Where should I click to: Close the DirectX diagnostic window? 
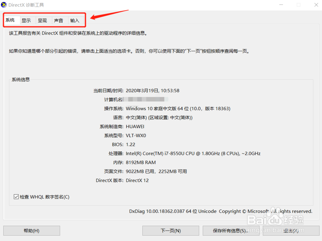point(316,5)
